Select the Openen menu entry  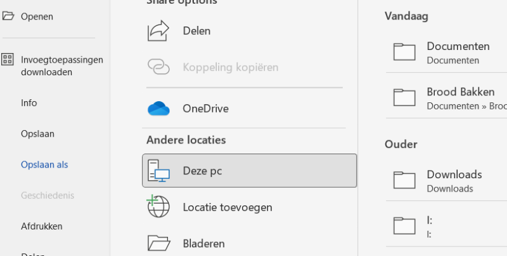tap(37, 16)
